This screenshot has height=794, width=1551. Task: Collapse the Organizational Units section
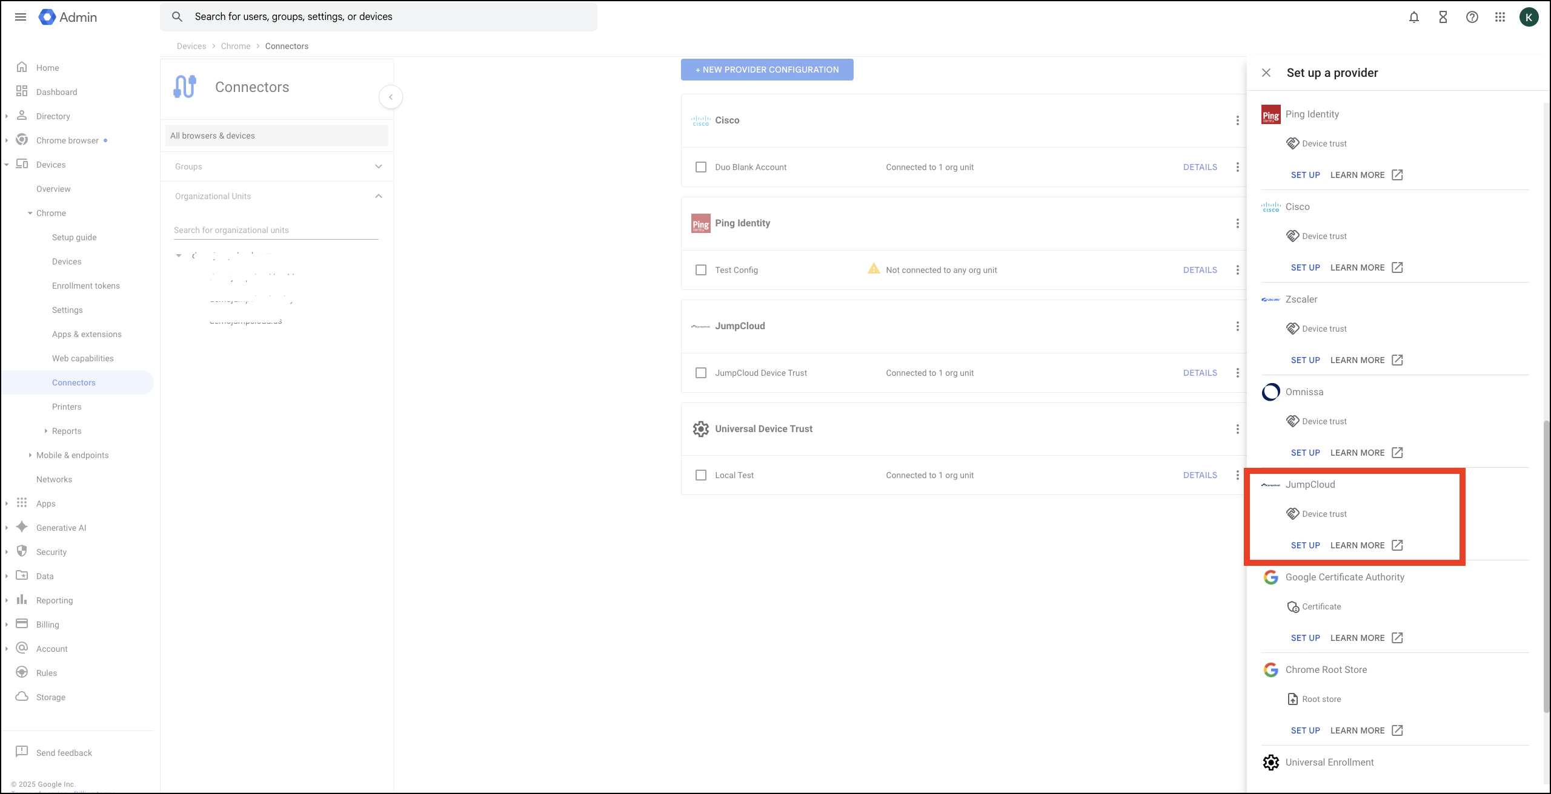(x=378, y=195)
